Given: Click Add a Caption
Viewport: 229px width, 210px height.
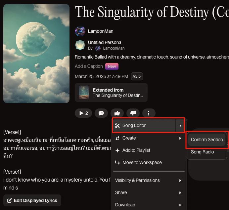Looking at the screenshot, I should [89, 66].
